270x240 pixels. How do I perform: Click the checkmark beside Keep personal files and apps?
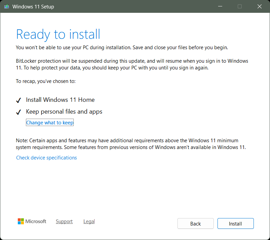pos(19,112)
